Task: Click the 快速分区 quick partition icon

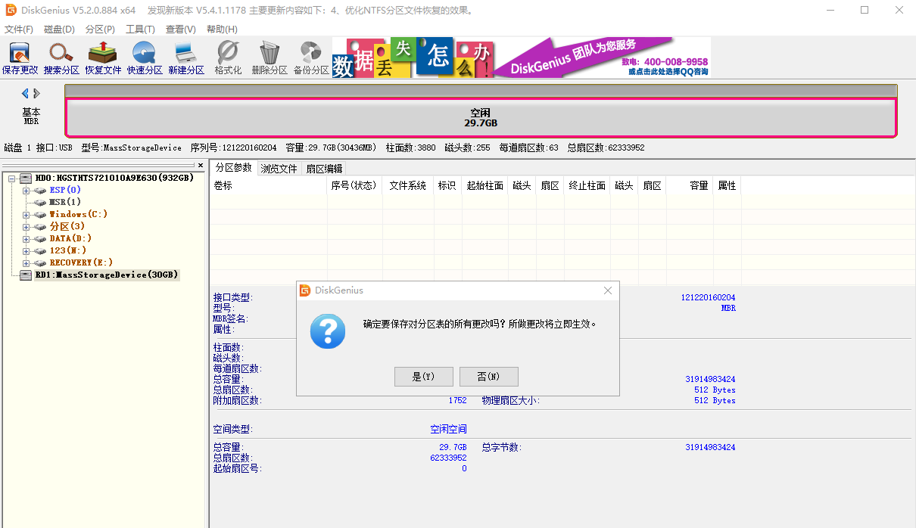Action: pos(145,58)
